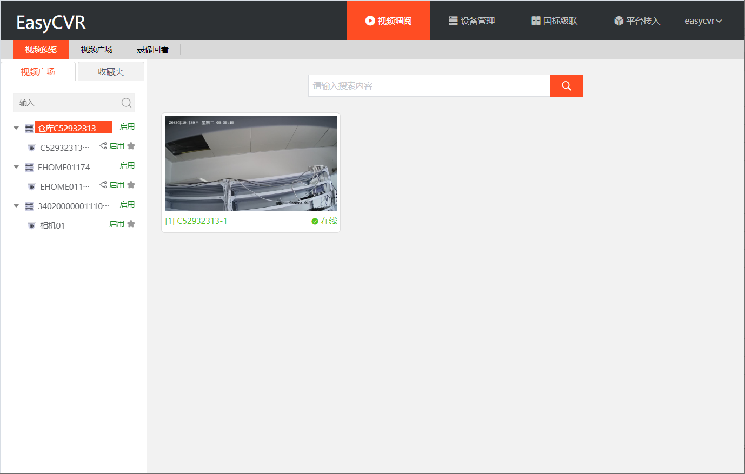
Task: Click the magnifier icon in sidebar filter box
Action: coord(126,103)
